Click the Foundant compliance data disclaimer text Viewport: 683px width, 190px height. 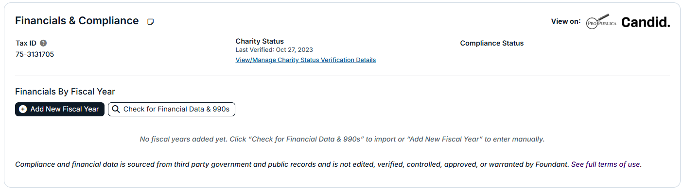(x=292, y=164)
